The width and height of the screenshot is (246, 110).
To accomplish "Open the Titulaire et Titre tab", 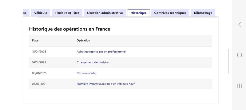I will [67, 13].
